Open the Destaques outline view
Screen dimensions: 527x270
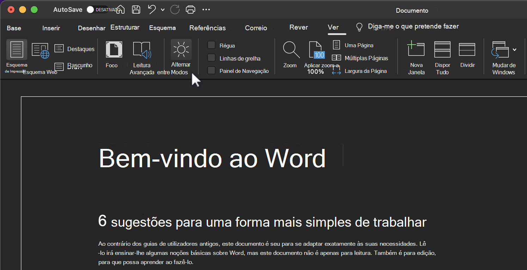(74, 49)
